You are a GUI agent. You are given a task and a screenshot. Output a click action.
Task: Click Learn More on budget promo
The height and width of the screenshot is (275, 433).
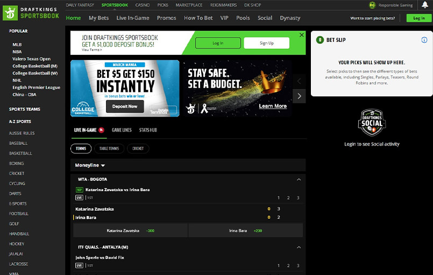(273, 106)
